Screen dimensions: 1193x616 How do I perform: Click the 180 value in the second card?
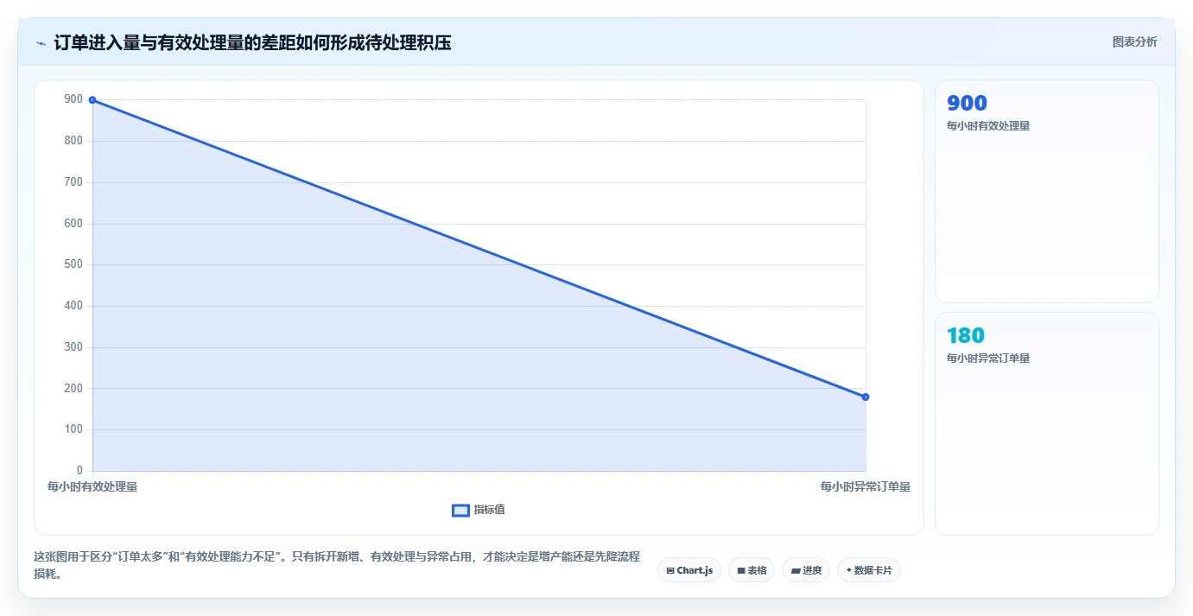click(x=966, y=335)
